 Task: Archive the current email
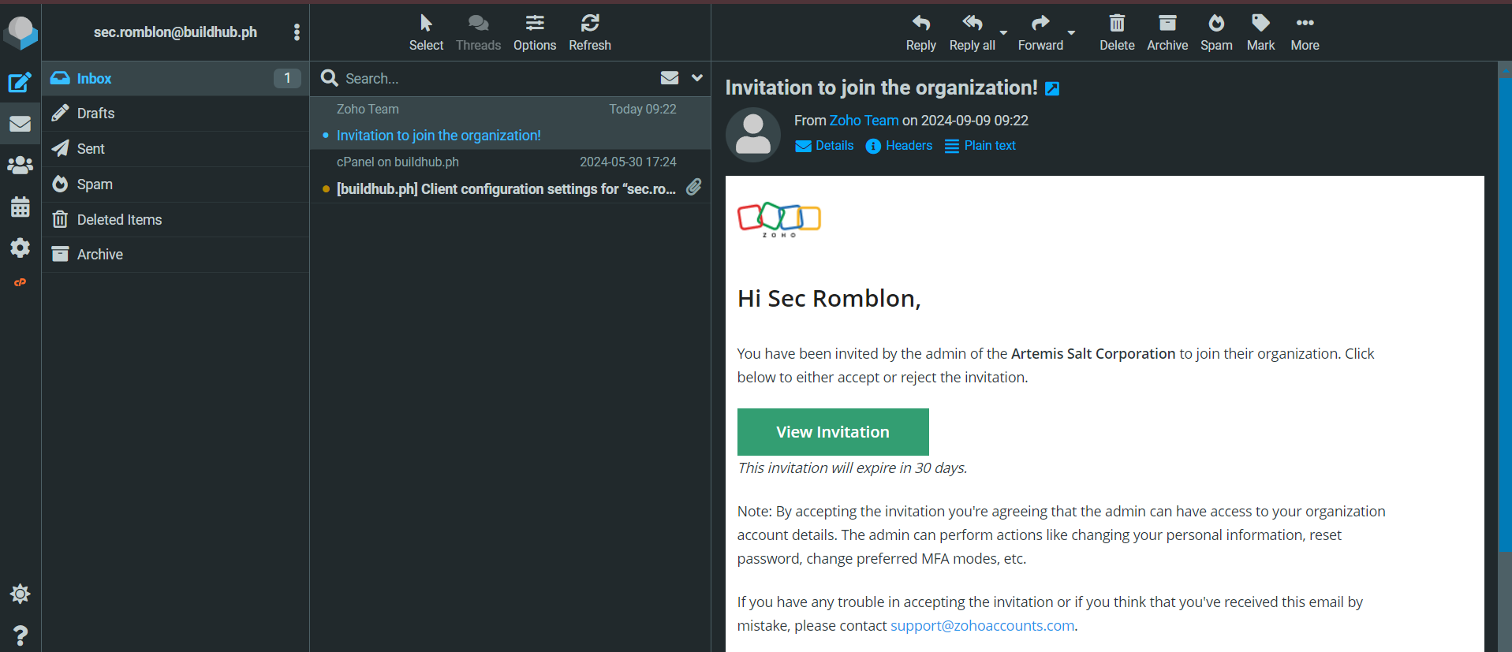pos(1167,32)
